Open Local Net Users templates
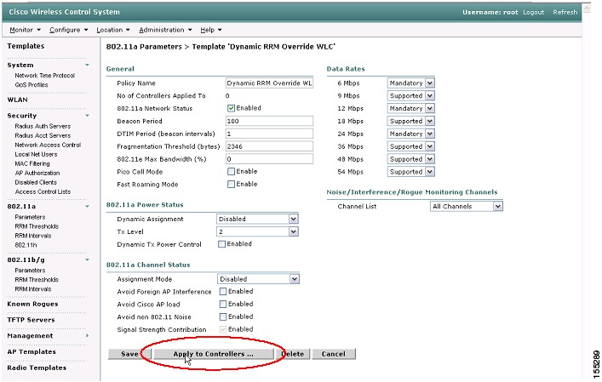 (36, 154)
